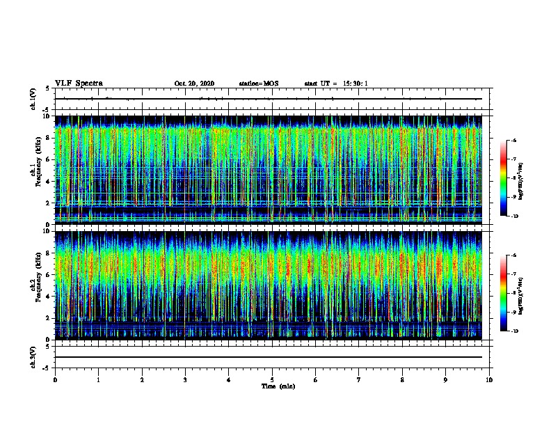The height and width of the screenshot is (426, 551).
Task: Click the "10" minute time axis tick label
Action: tap(489, 380)
